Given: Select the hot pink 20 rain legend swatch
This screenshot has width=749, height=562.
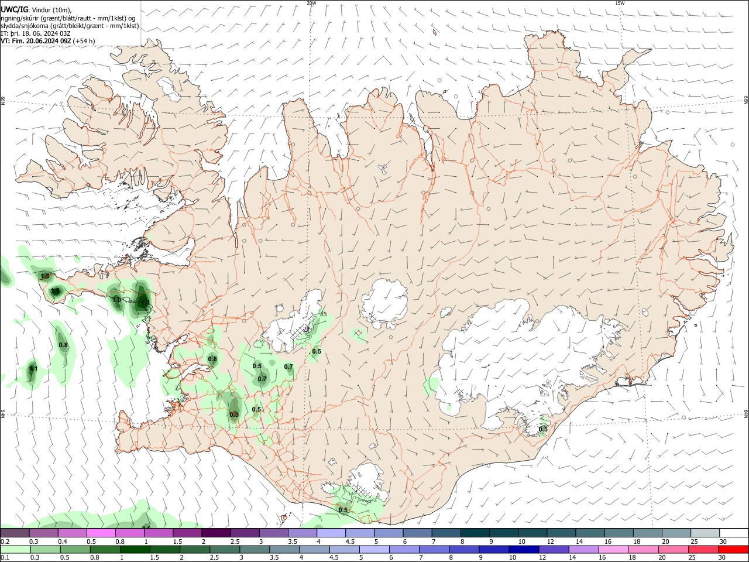Looking at the screenshot, I should [x=674, y=550].
